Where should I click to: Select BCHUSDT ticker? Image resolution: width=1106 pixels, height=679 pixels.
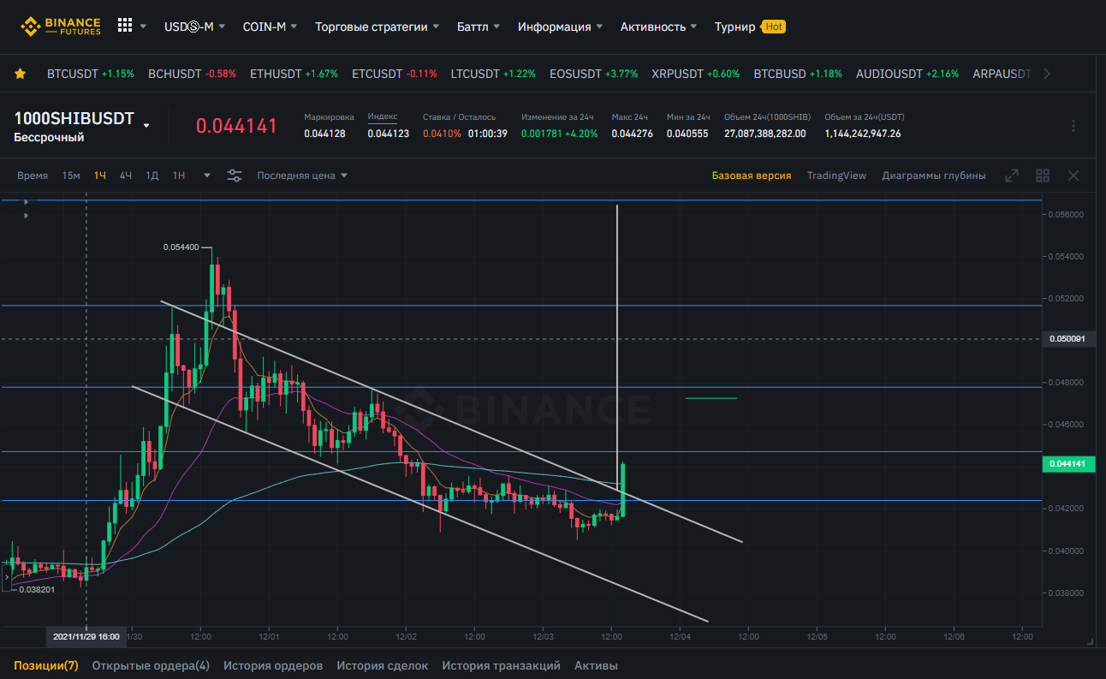click(x=192, y=74)
